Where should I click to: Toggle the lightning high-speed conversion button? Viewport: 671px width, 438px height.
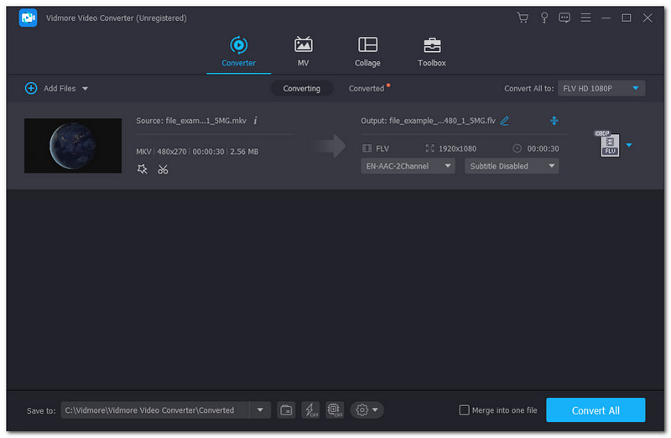[x=310, y=410]
